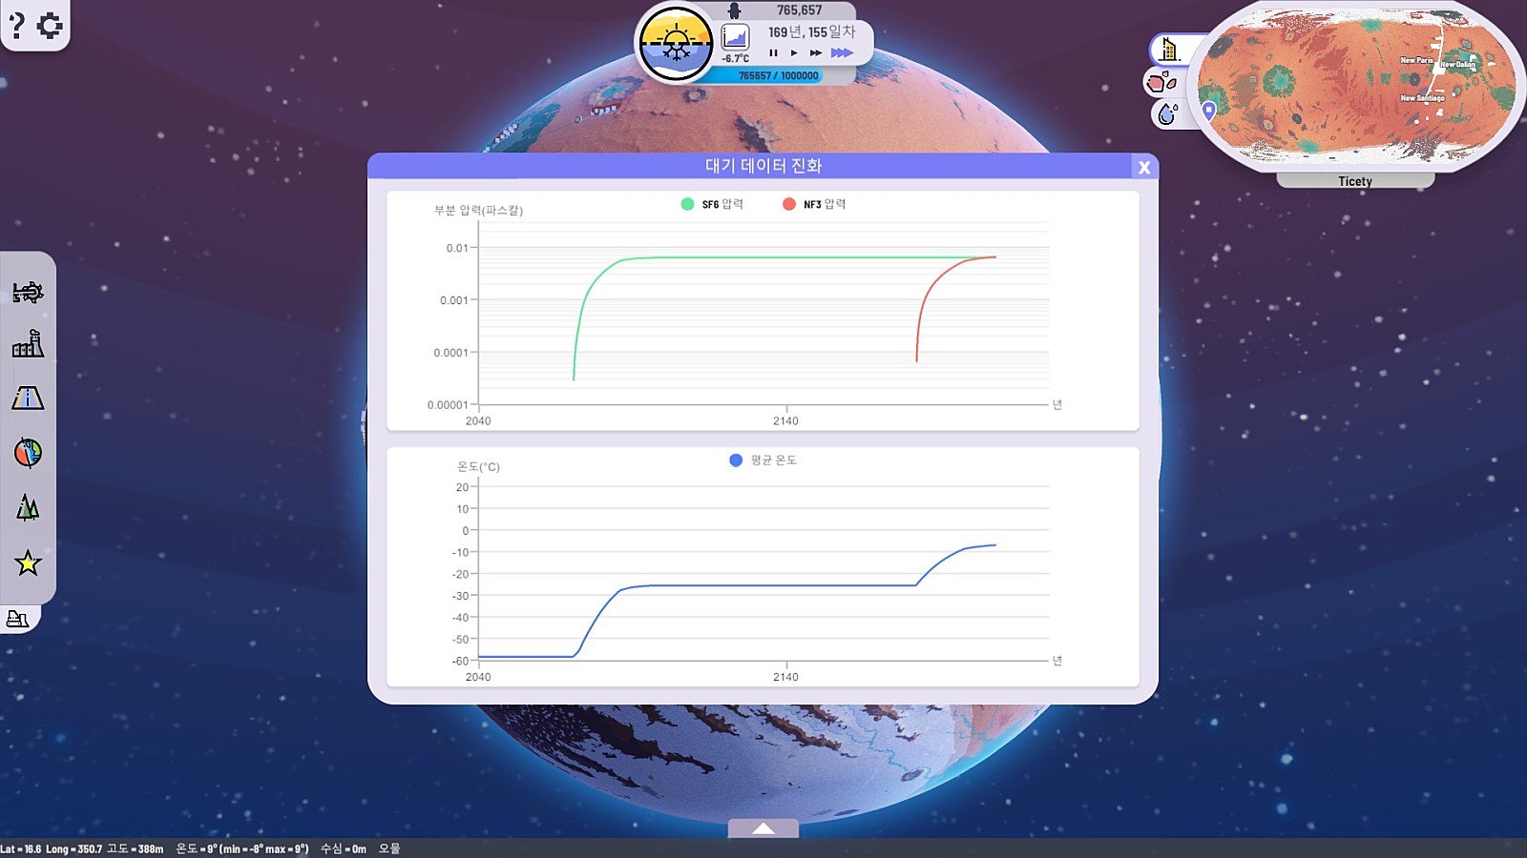1527x858 pixels.
Task: Toggle the NF3 pressure series legend
Action: (x=814, y=204)
